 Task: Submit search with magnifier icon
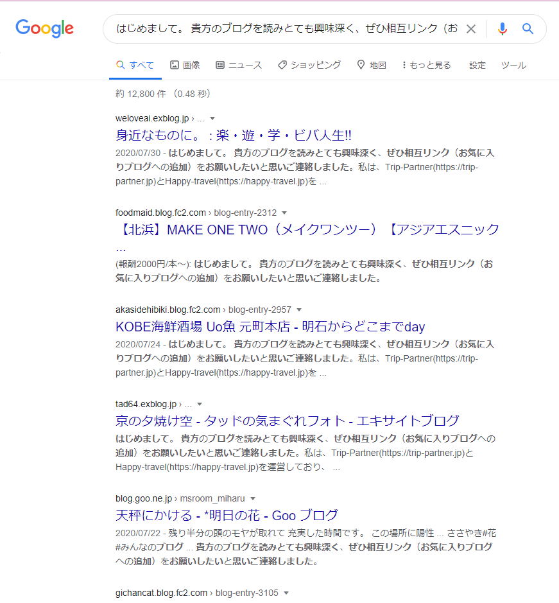point(528,29)
